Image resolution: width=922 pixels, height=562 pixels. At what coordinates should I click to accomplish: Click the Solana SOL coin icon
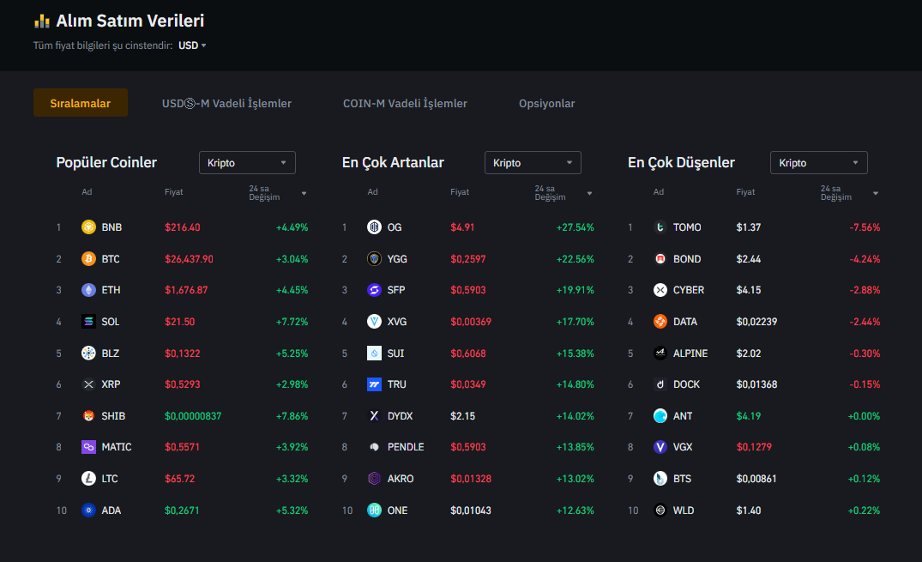pos(88,322)
